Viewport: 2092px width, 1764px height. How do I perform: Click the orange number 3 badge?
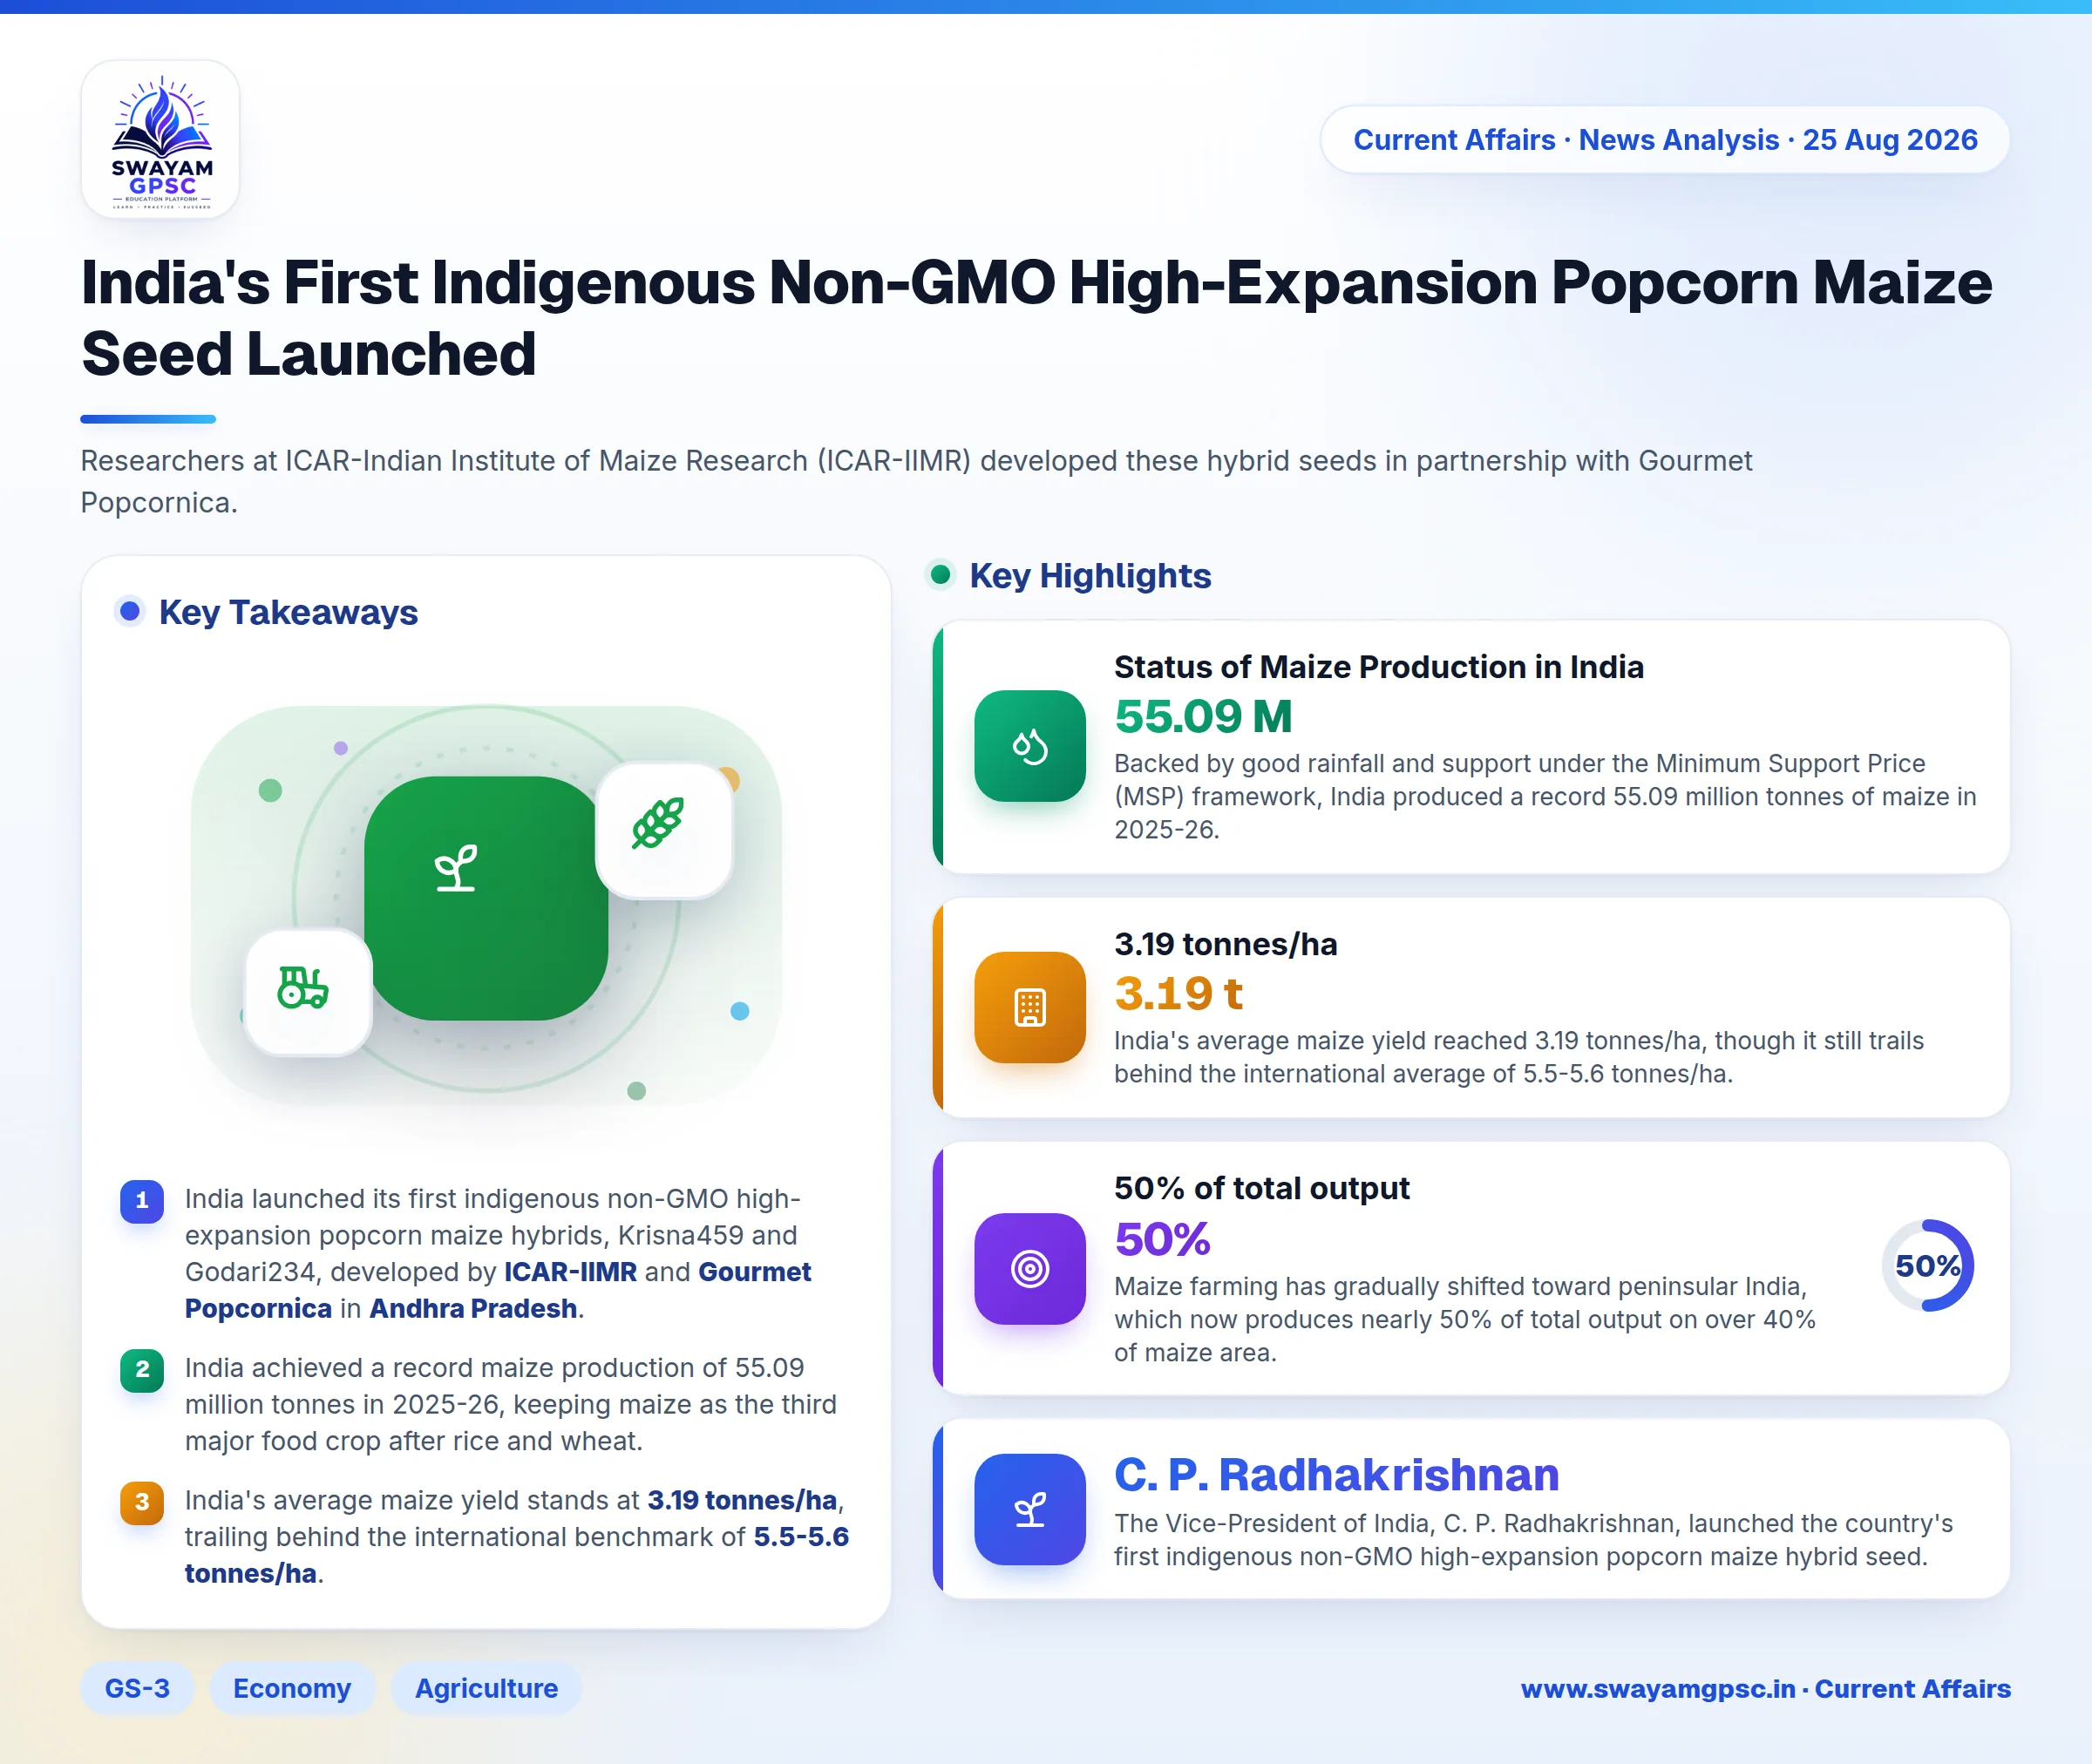142,1502
